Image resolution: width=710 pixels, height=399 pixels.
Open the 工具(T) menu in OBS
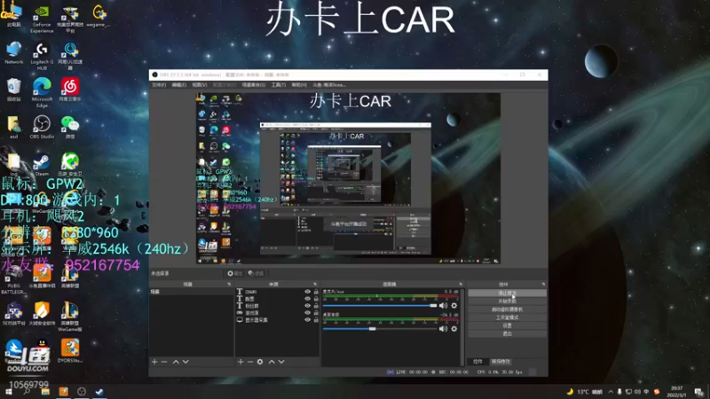tap(279, 85)
